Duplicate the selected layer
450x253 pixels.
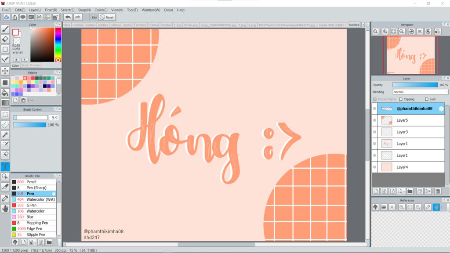420,191
